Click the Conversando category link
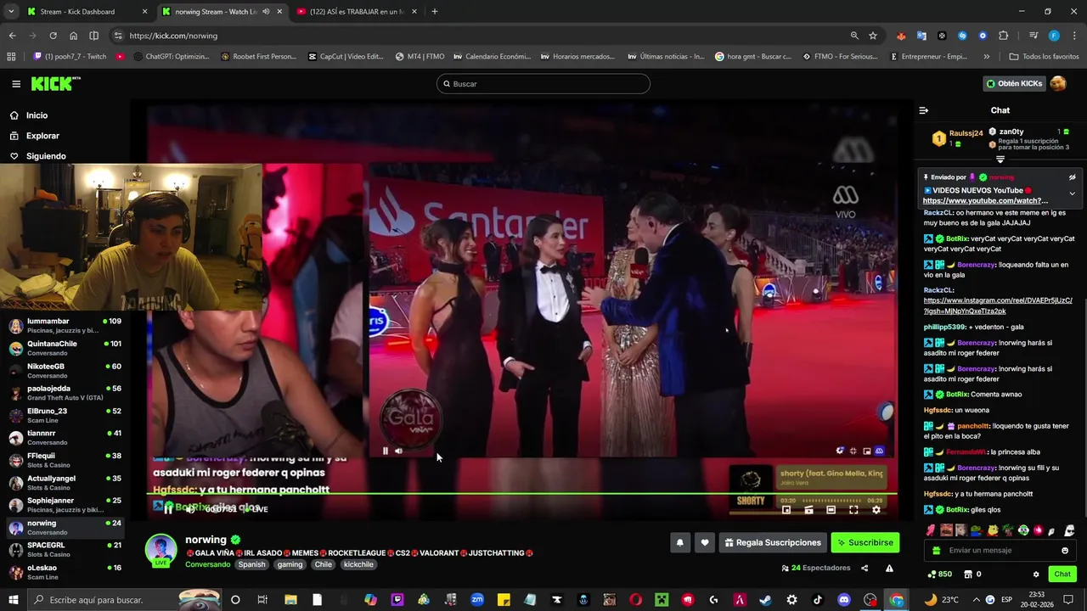This screenshot has height=611, width=1087. 207,564
